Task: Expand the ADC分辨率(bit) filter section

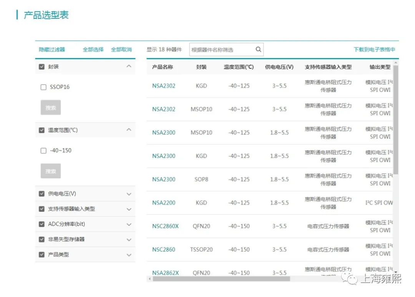Action: coord(129,224)
